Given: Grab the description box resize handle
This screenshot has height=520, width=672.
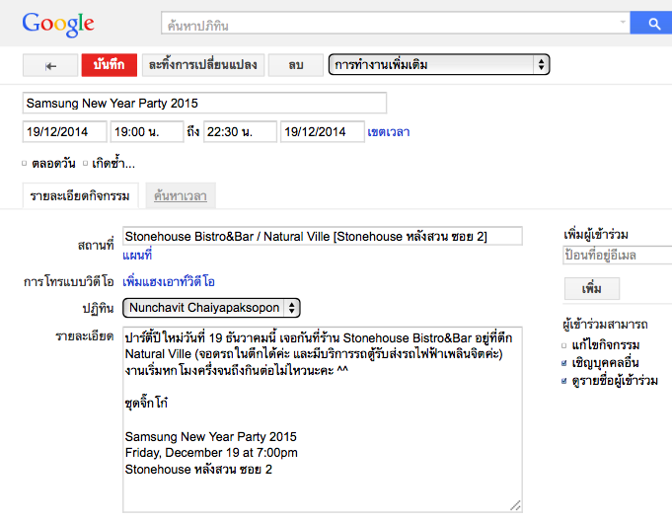Looking at the screenshot, I should point(515,505).
